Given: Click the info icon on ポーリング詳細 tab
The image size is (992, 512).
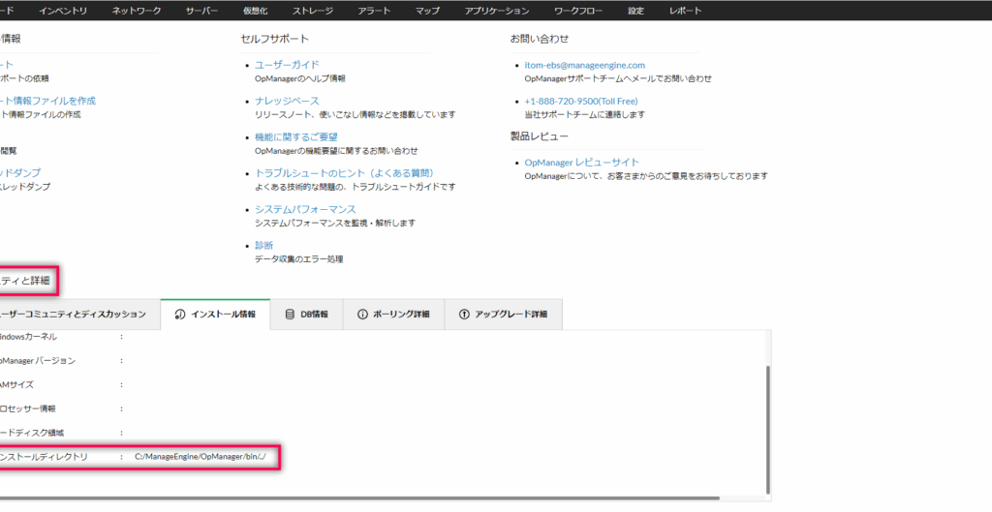Looking at the screenshot, I should 362,315.
